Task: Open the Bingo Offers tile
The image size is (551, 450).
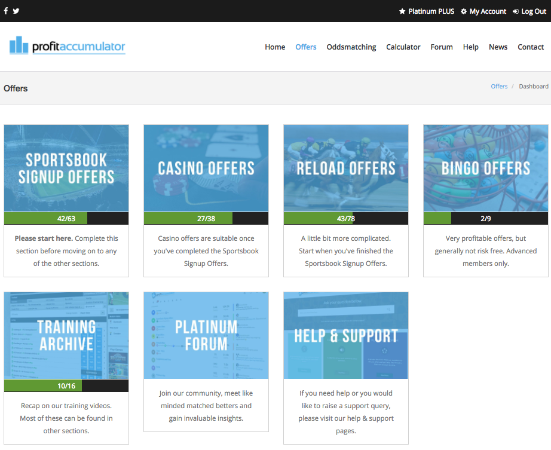Action: tap(486, 168)
